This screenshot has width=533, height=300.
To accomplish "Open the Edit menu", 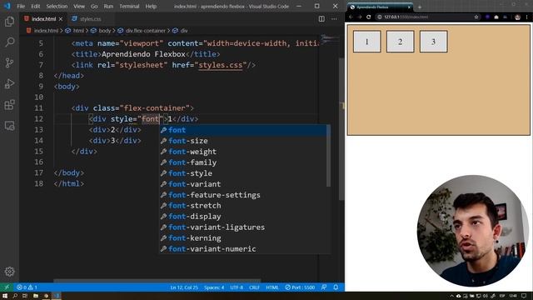I will 35,6.
